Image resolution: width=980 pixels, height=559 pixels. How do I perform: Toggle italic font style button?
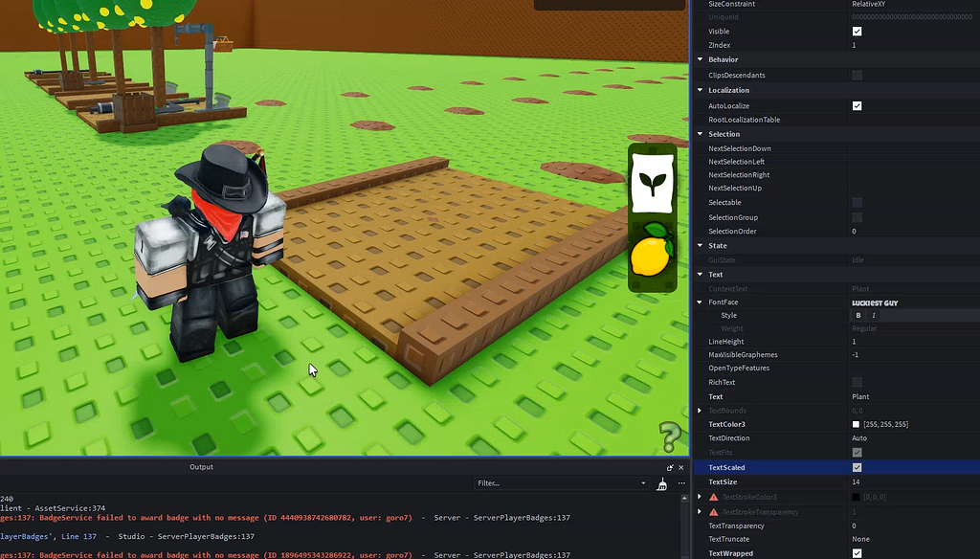873,316
